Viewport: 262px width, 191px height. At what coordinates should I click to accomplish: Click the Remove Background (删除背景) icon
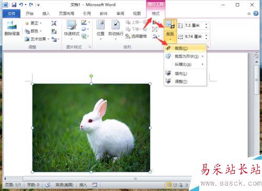[x=12, y=28]
